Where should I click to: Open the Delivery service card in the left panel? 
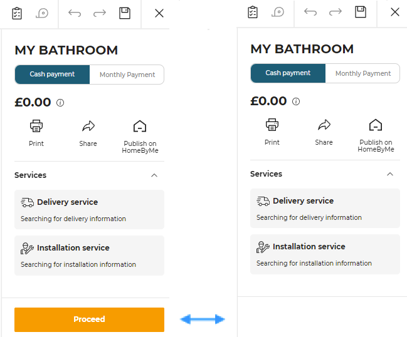(89, 209)
